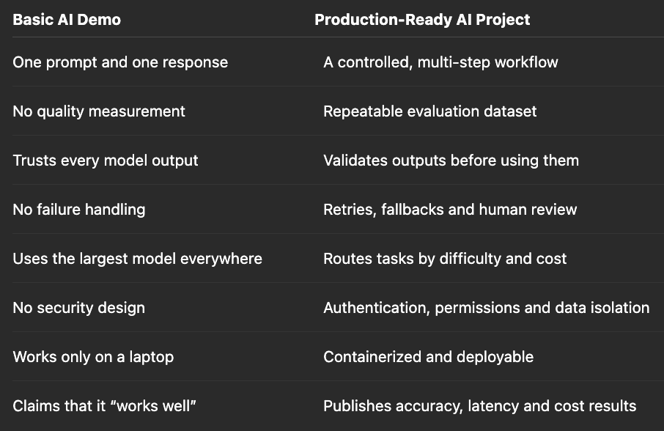Click the 'No quality measurement' cell
The width and height of the screenshot is (664, 431).
click(99, 111)
